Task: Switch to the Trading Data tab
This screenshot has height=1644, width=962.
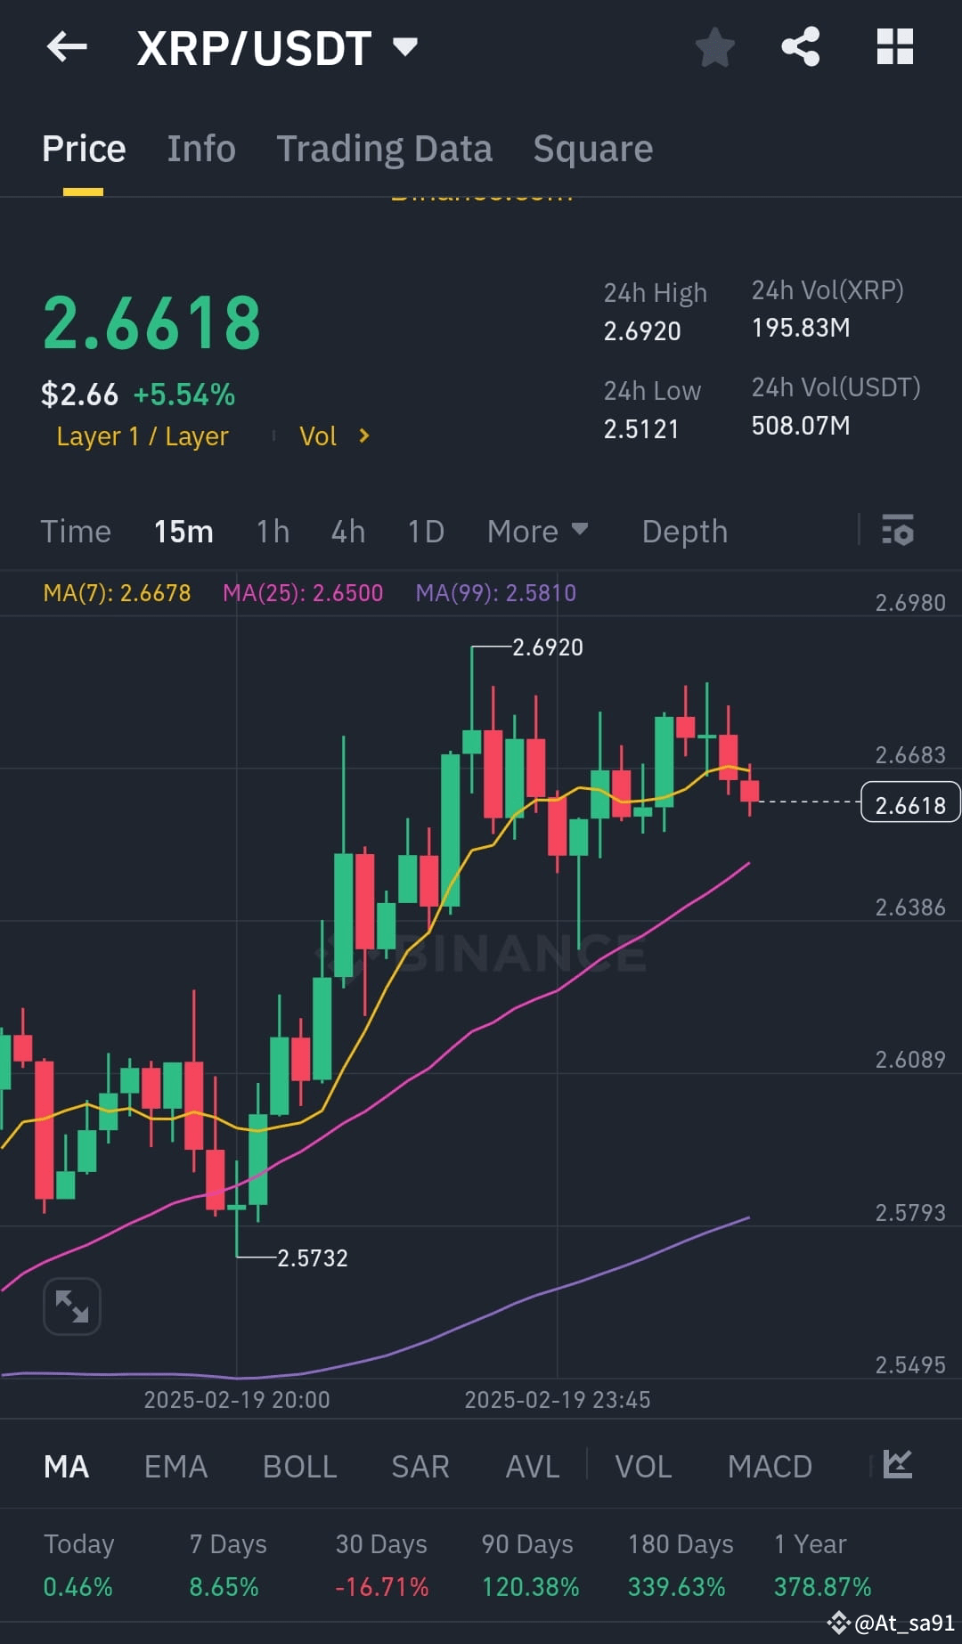Action: 385,148
